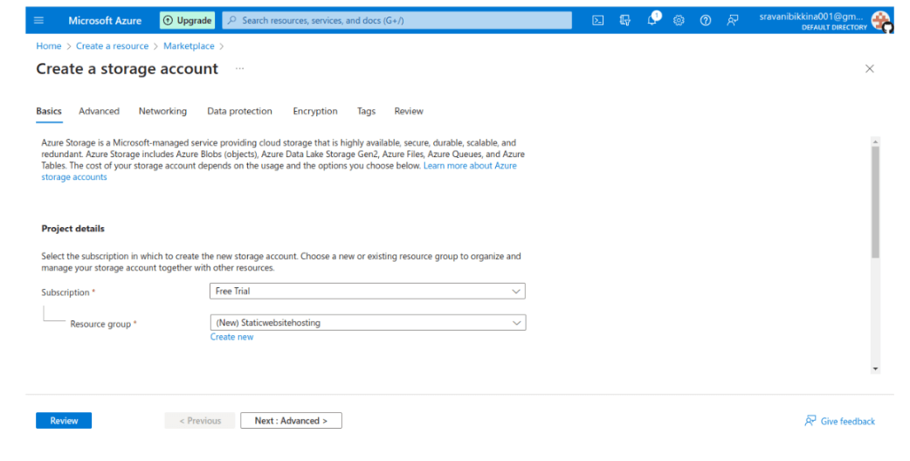This screenshot has width=910, height=461.
Task: Go to Create a resource breadcrumb
Action: tap(112, 45)
